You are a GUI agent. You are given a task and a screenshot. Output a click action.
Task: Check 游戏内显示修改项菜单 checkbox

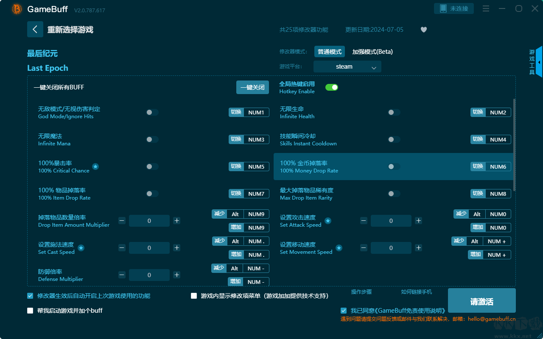(194, 296)
